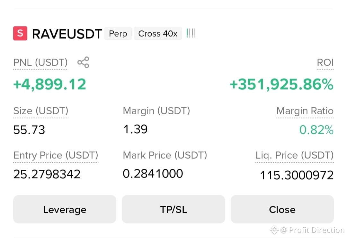Screen dimensions: 347x238
Task: Tap the Cross 40x margin mode tag
Action: pyautogui.click(x=158, y=33)
